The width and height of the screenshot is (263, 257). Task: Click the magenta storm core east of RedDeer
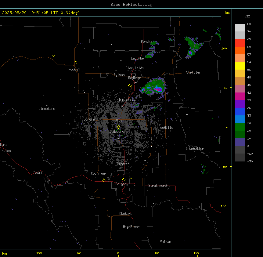158,89
